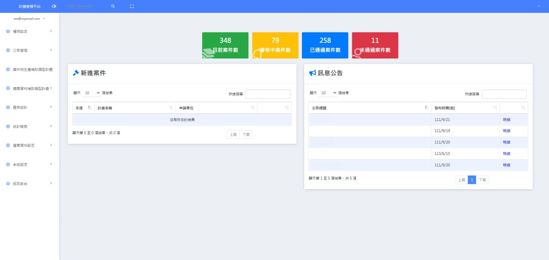Expand the 系統設定 menu chevron
Viewport: 549px width, 260px height.
pos(51,164)
